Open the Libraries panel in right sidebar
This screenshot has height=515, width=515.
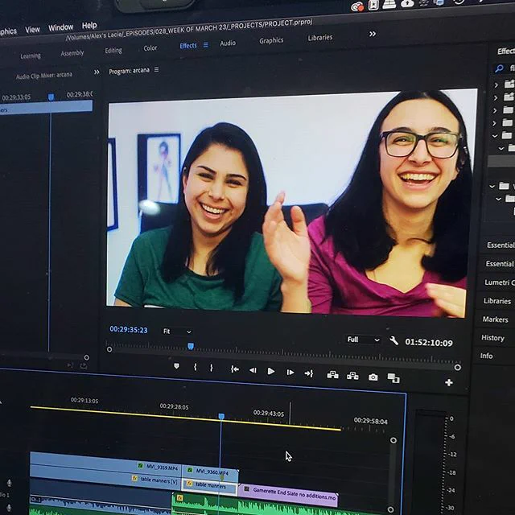click(x=497, y=301)
